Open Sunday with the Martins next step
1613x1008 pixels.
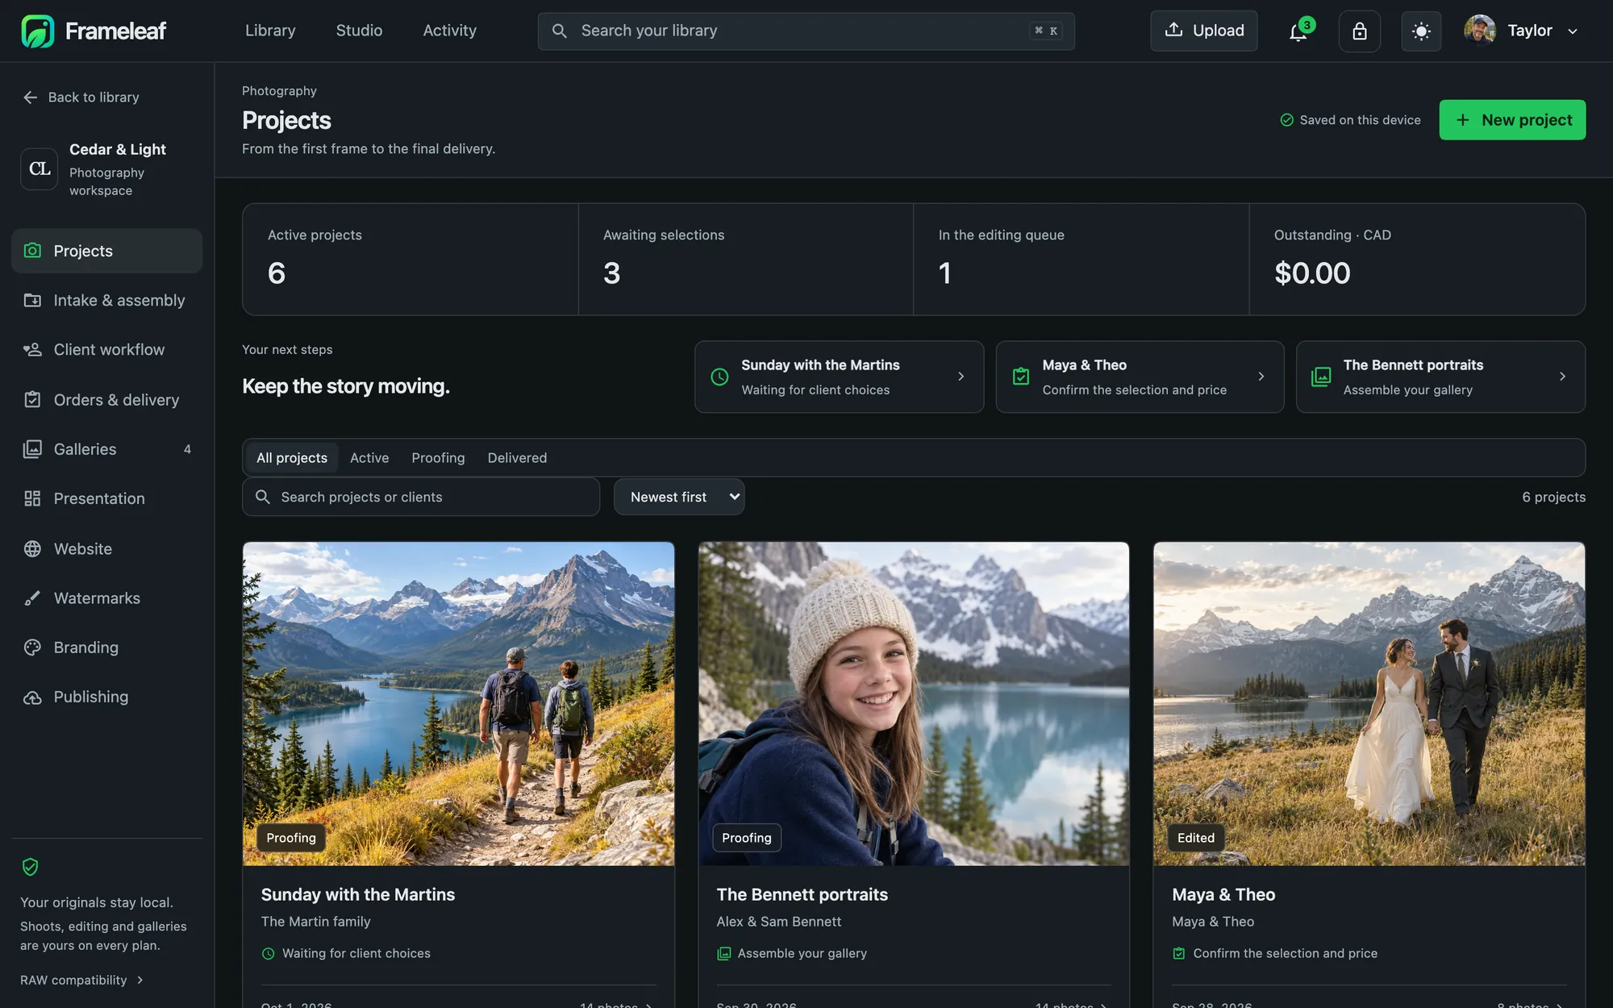[x=839, y=377]
